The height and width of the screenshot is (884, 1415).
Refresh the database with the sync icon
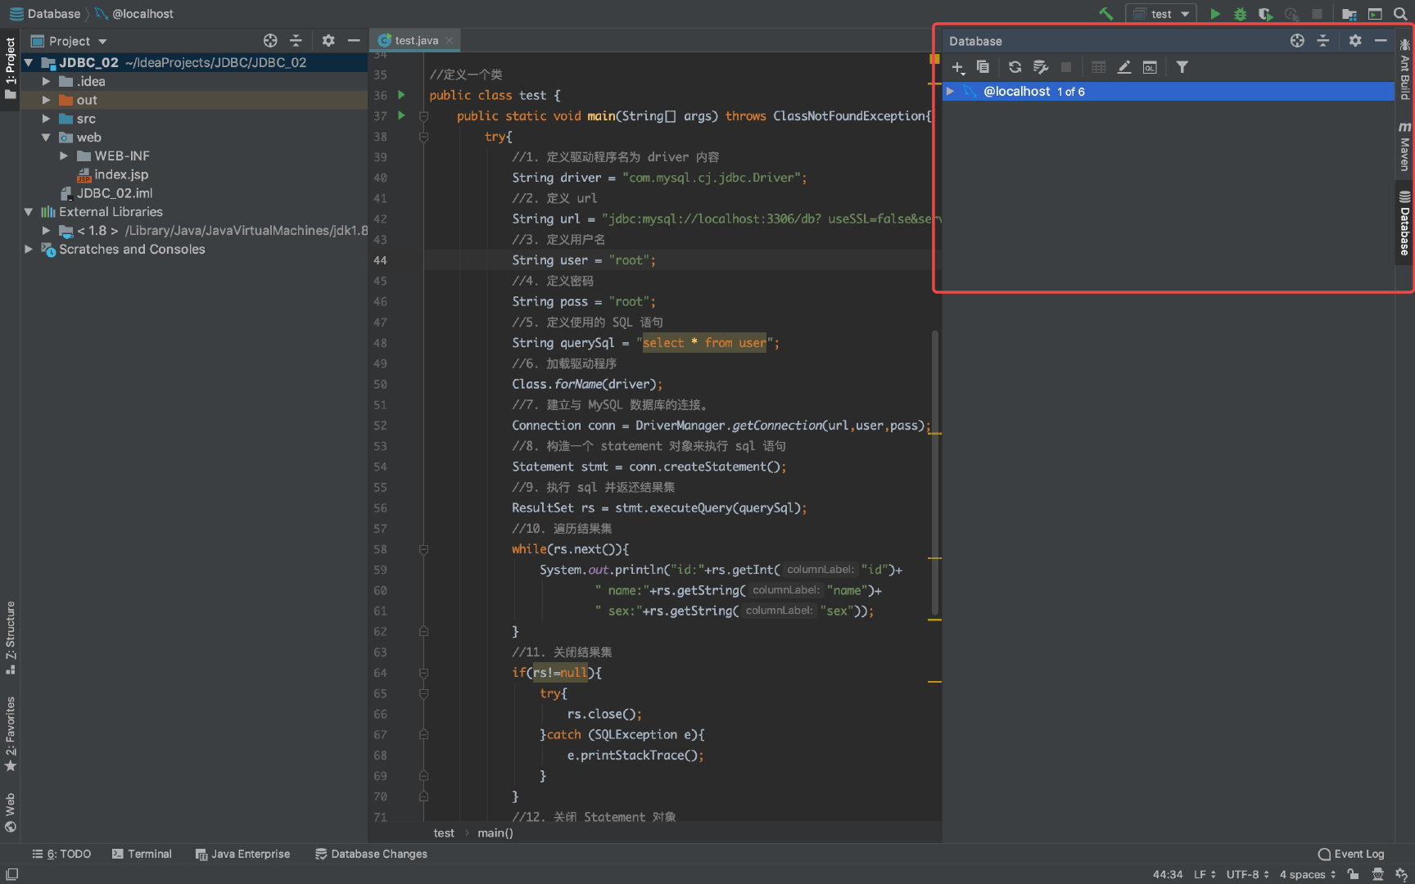1015,67
